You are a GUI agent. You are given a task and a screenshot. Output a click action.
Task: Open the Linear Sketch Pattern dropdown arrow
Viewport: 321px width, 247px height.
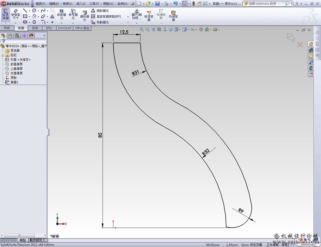tap(128, 17)
